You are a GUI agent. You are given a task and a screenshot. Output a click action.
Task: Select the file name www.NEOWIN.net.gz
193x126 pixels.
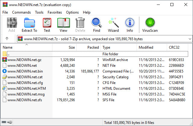click(x=24, y=60)
